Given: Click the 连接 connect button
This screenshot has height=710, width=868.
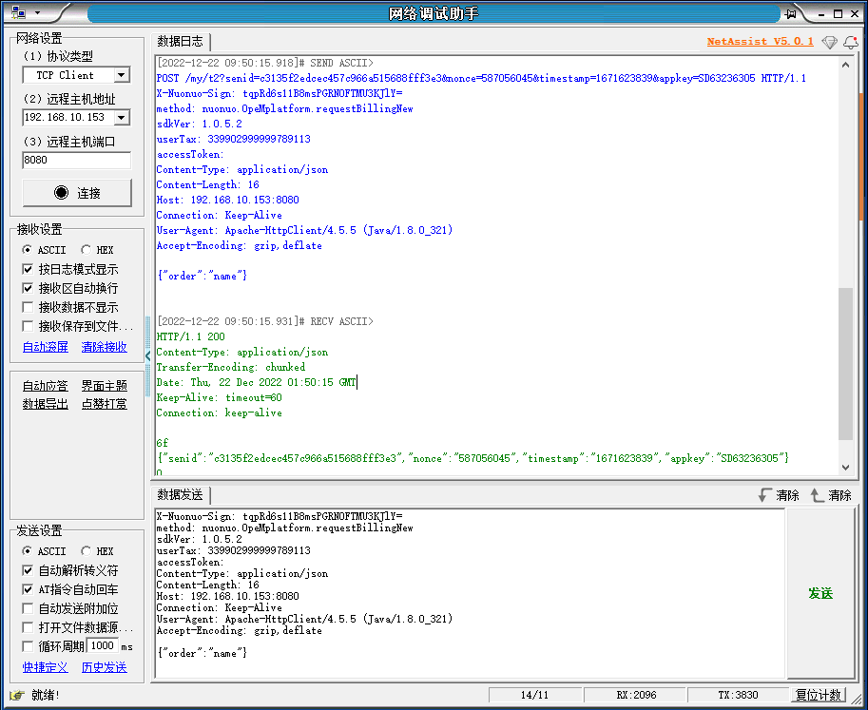Looking at the screenshot, I should (77, 193).
